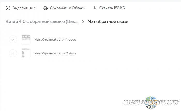Click the download arrow icon
This screenshot has height=111, width=181.
(94, 8)
